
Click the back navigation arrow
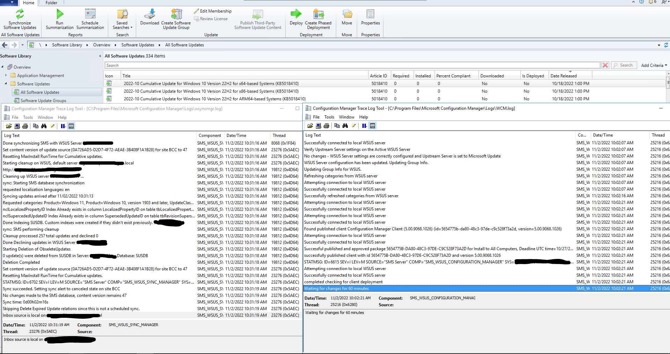[x=5, y=45]
